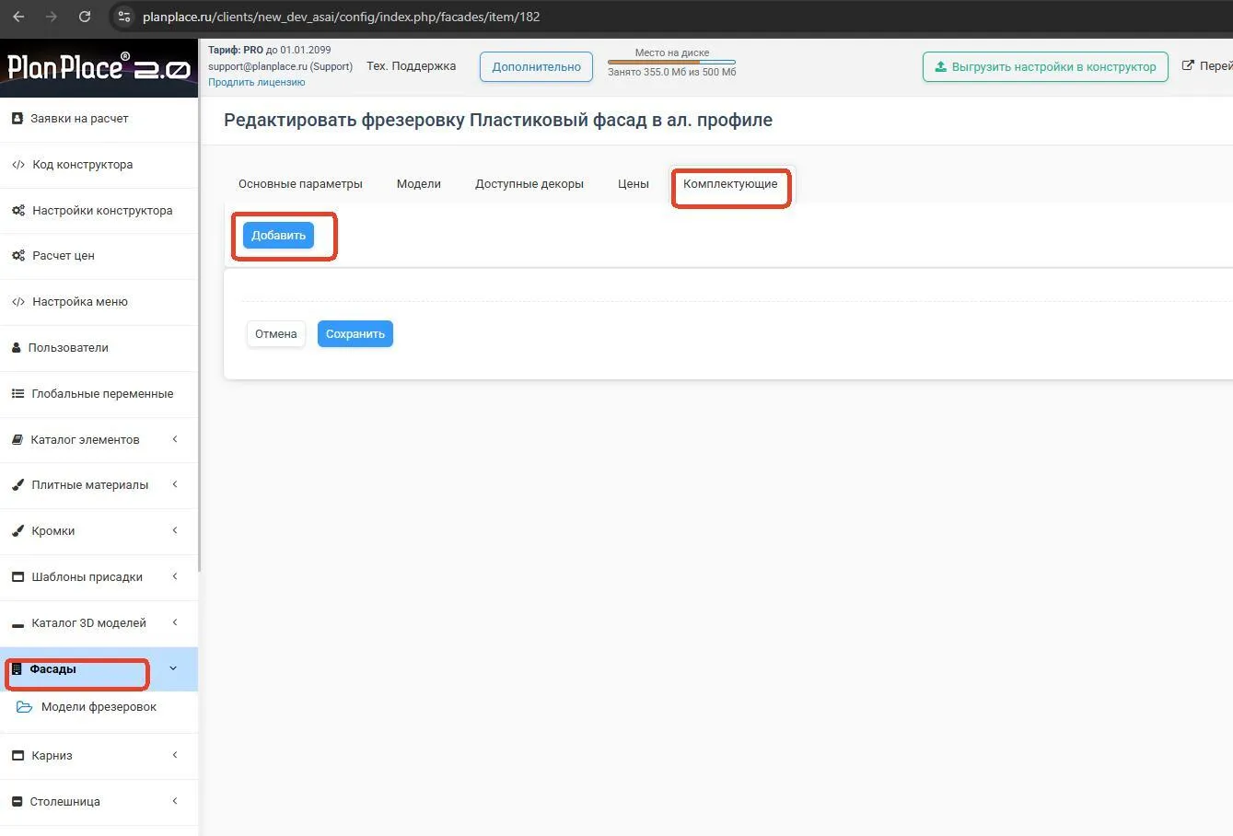Click the upload icon in Выгрузить настройки
The height and width of the screenshot is (836, 1233).
[940, 67]
